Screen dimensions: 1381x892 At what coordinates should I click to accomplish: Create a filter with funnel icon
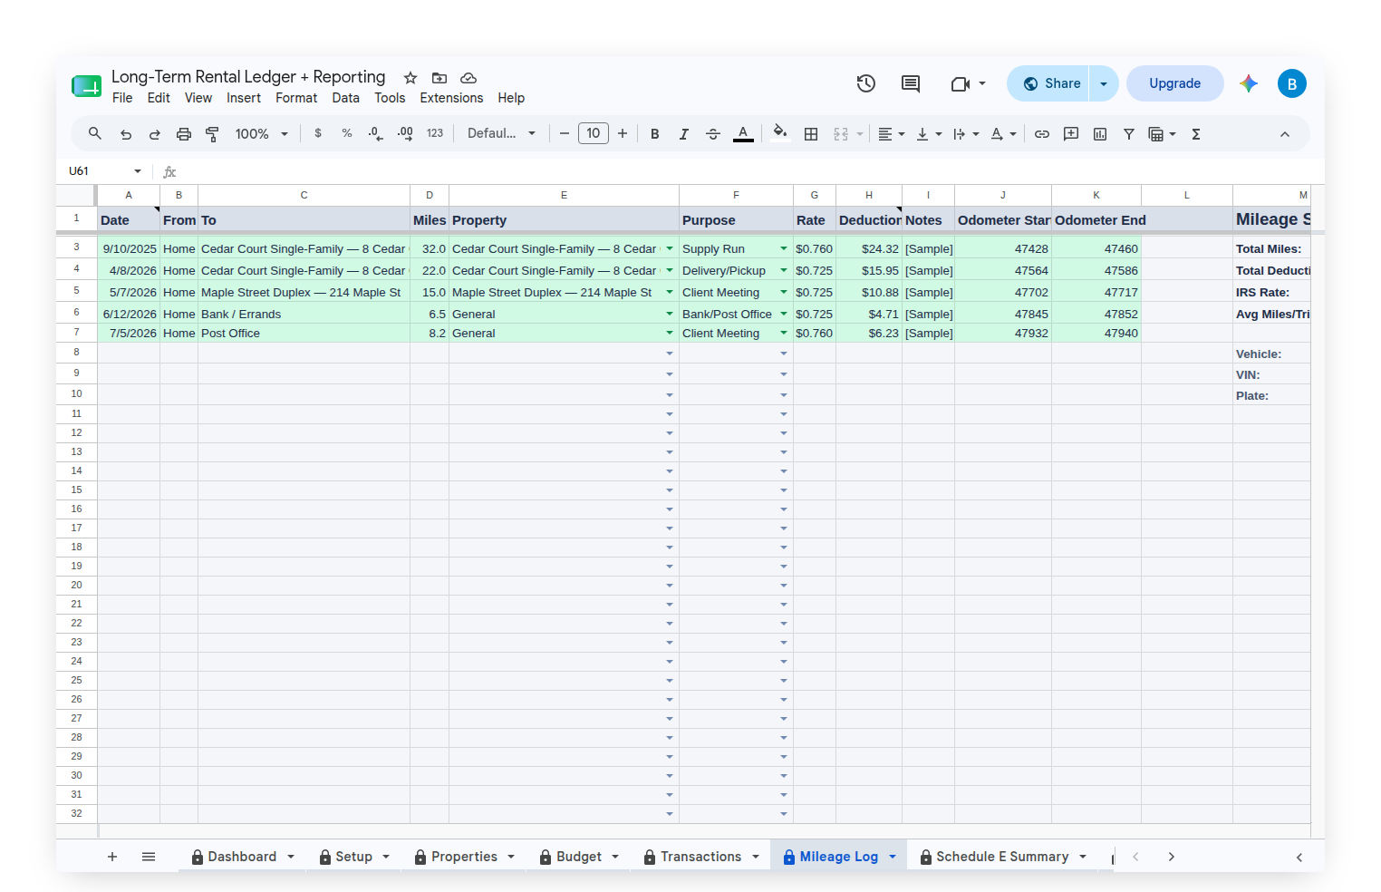click(x=1129, y=134)
